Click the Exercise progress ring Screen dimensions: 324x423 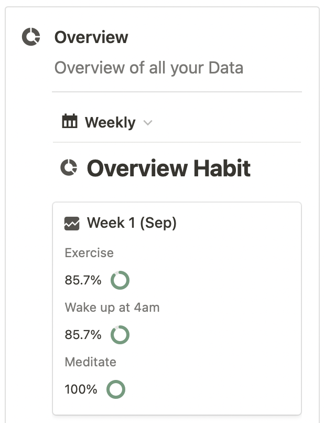tap(120, 280)
